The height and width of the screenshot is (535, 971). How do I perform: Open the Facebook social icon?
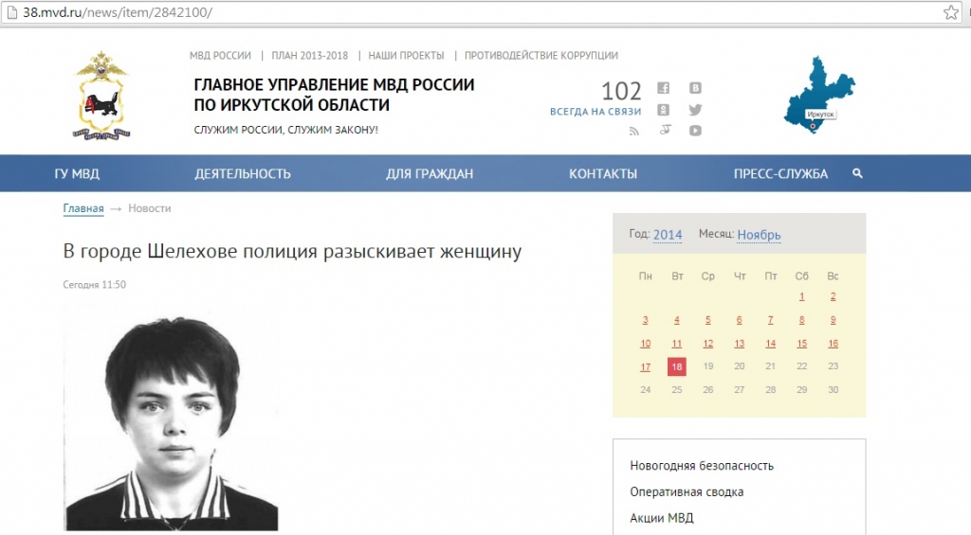[664, 88]
